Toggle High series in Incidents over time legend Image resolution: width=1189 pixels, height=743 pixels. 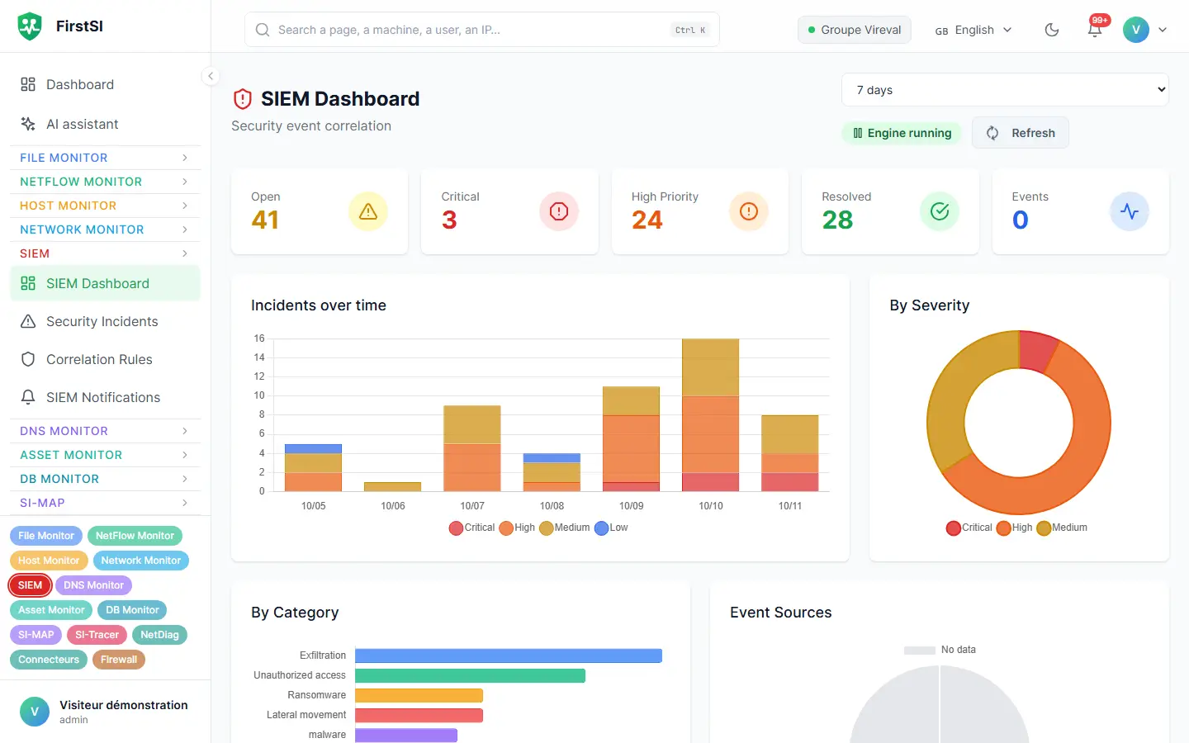pyautogui.click(x=517, y=528)
